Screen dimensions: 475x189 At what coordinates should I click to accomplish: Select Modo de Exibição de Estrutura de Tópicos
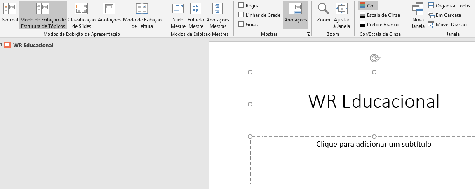point(43,15)
